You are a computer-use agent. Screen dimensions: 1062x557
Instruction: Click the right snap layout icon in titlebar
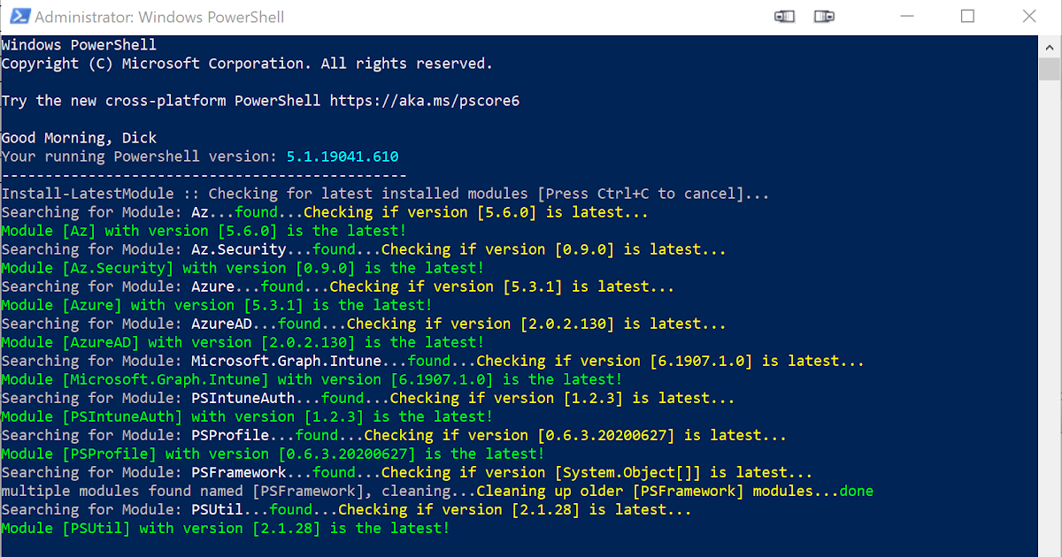pos(824,16)
